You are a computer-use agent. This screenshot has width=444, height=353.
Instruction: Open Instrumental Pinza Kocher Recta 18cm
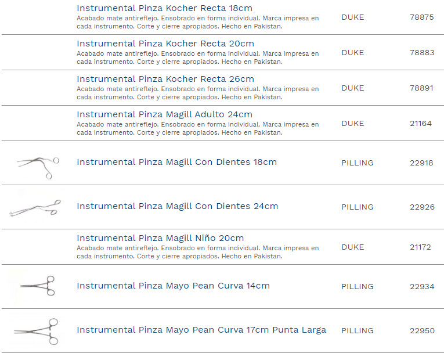164,8
